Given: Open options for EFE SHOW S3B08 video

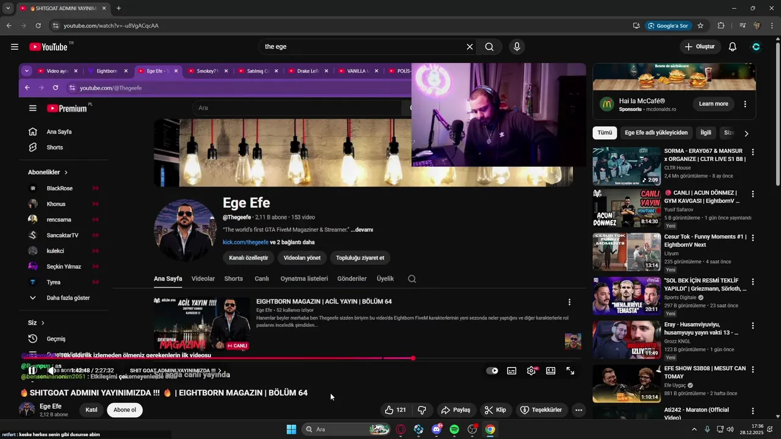Looking at the screenshot, I should coord(753,369).
